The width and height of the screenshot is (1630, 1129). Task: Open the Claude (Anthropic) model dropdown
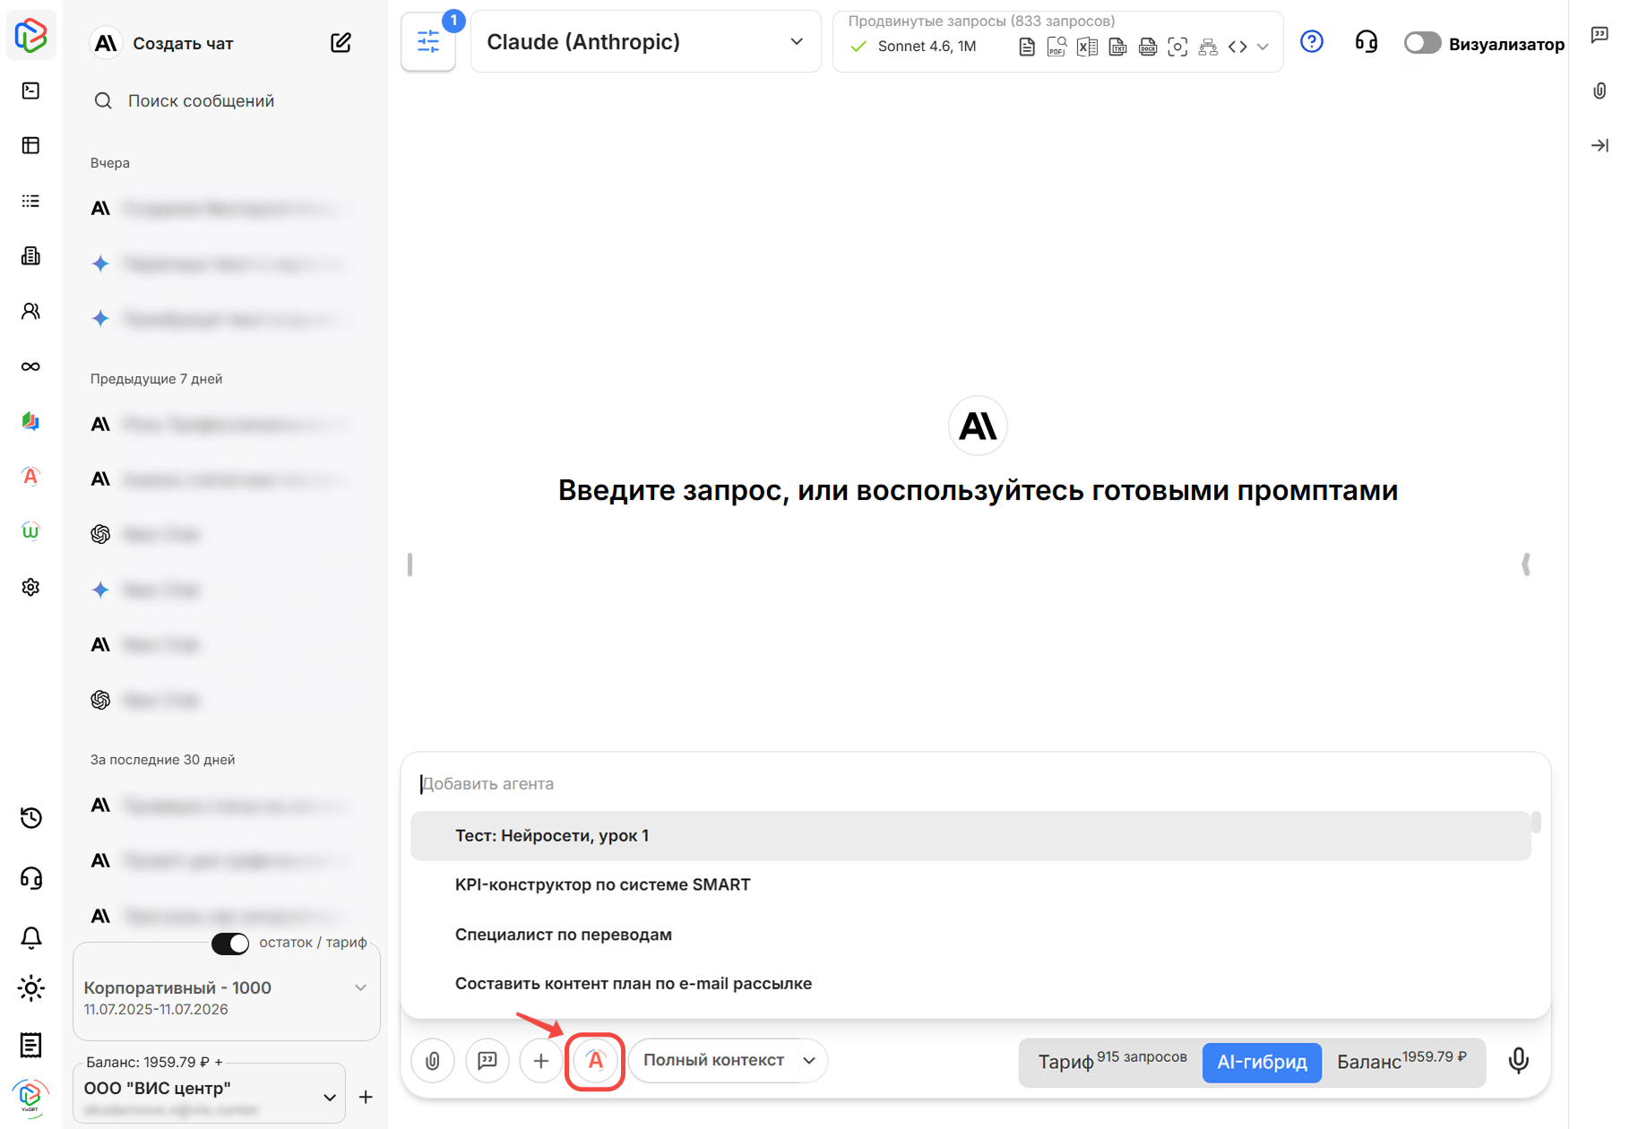point(645,41)
